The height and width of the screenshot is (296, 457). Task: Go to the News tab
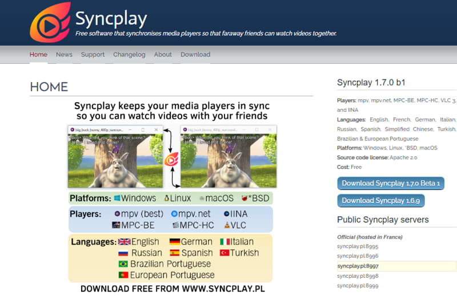point(64,54)
